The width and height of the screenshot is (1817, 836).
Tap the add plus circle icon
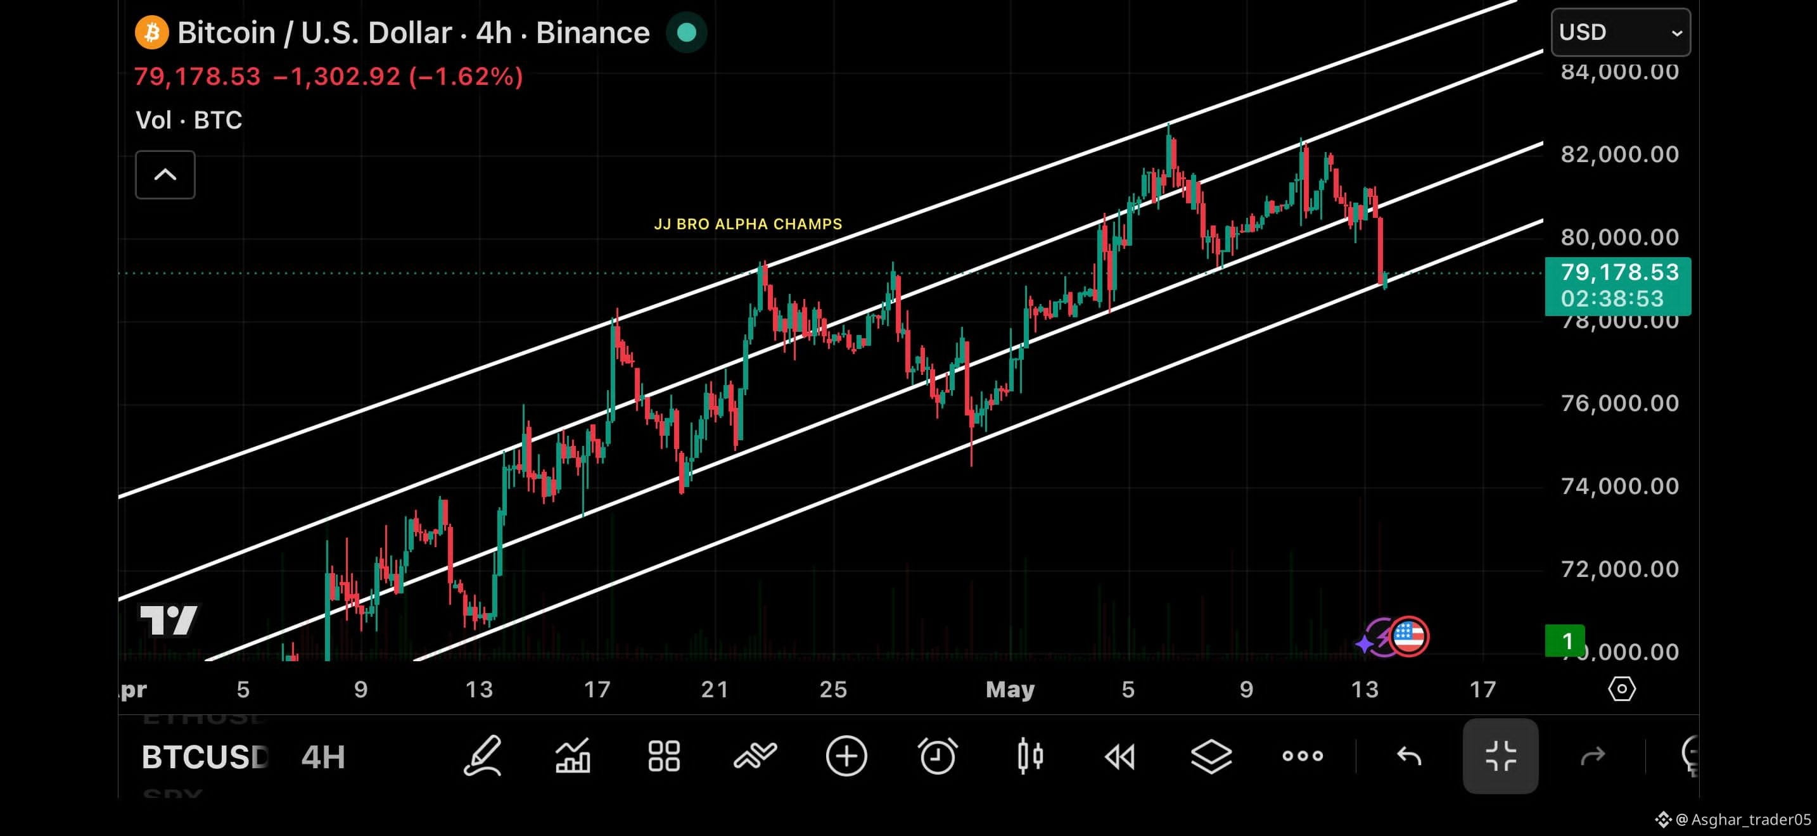846,756
